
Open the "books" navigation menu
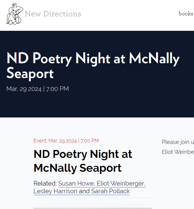click(186, 14)
